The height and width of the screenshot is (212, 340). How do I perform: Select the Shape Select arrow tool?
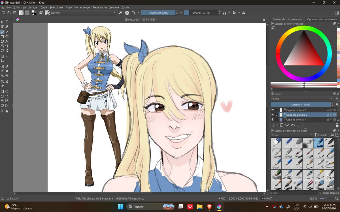pos(2,22)
